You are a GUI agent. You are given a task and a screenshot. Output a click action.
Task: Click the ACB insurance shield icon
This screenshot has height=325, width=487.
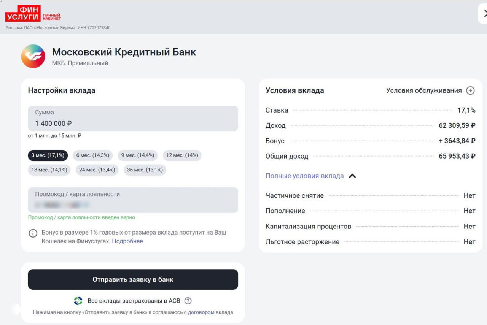click(x=78, y=300)
